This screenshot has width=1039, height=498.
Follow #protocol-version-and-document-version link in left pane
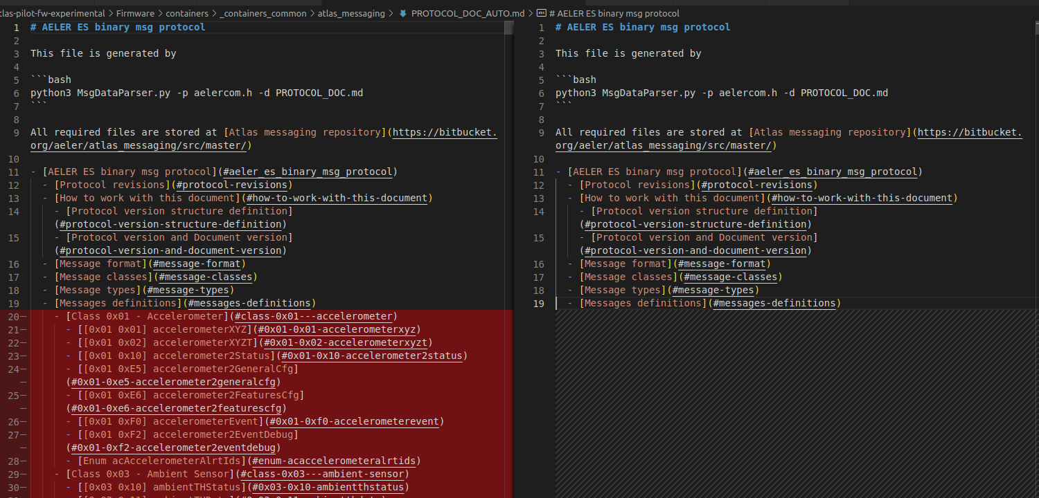coord(170,250)
